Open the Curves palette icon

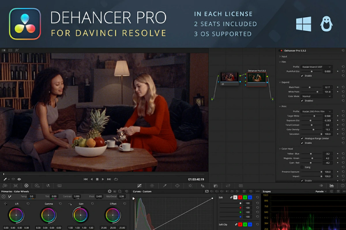(140, 186)
